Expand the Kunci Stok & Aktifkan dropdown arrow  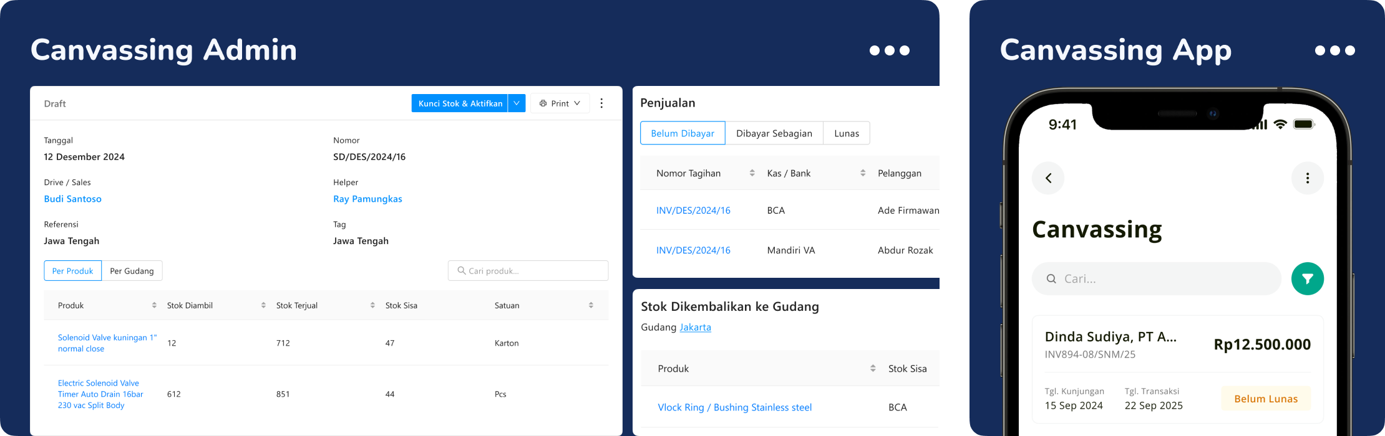point(517,103)
